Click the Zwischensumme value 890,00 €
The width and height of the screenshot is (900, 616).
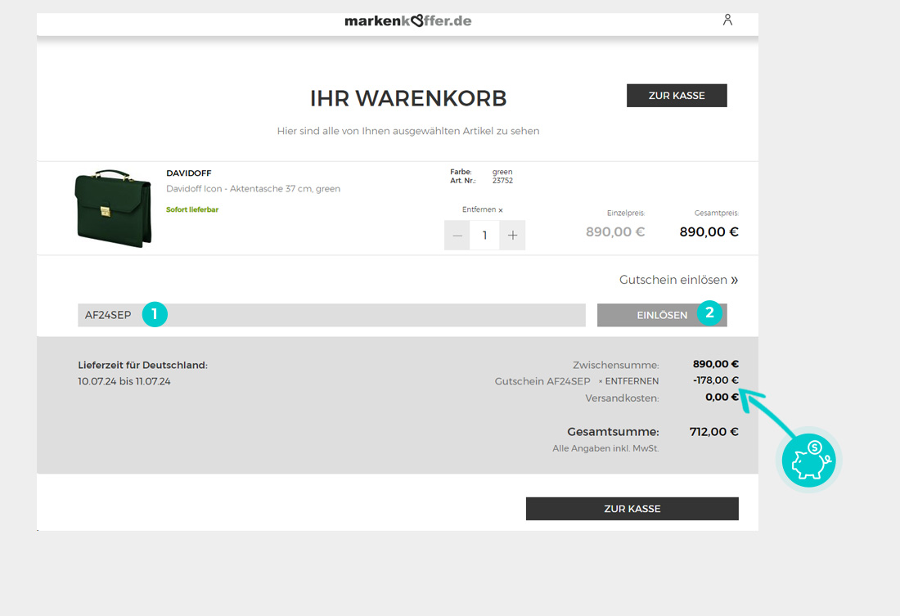pos(716,364)
